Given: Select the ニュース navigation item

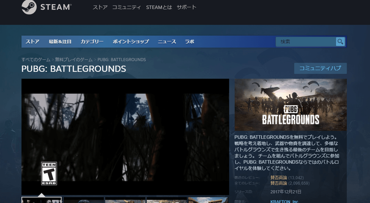Looking at the screenshot, I should (x=167, y=42).
